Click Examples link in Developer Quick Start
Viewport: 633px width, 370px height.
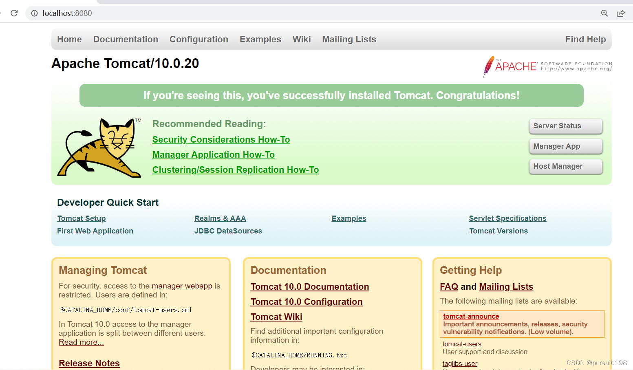pyautogui.click(x=349, y=218)
